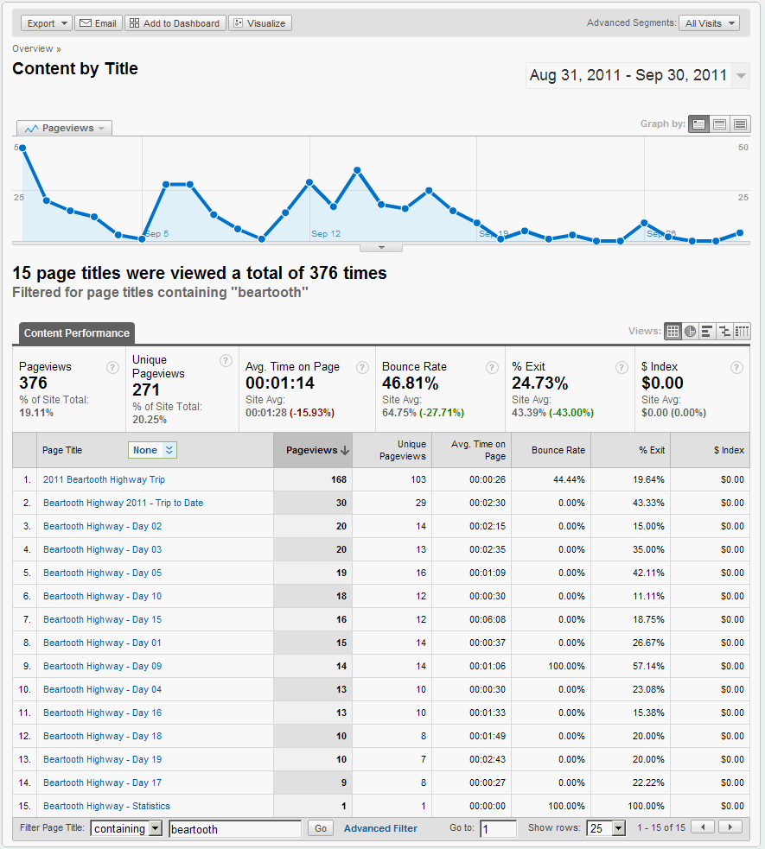Sort by Pageviews column header
This screenshot has width=765, height=849.
[x=313, y=450]
